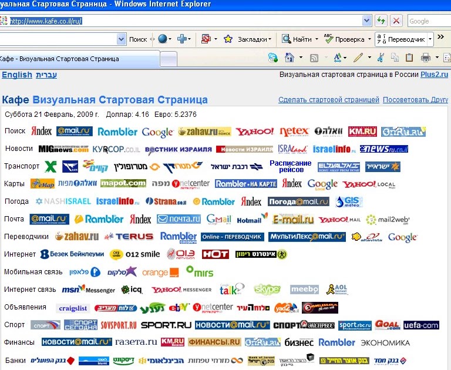Open the Online-переводчик logo
Viewport: 451px width, 370px height.
pos(233,237)
